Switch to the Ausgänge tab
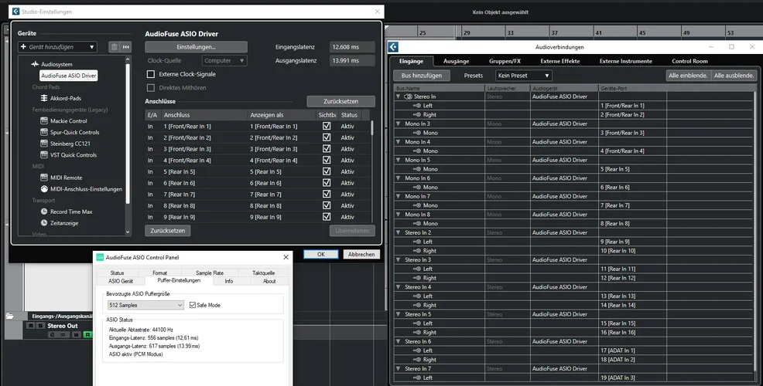This screenshot has height=386, width=763. (456, 61)
